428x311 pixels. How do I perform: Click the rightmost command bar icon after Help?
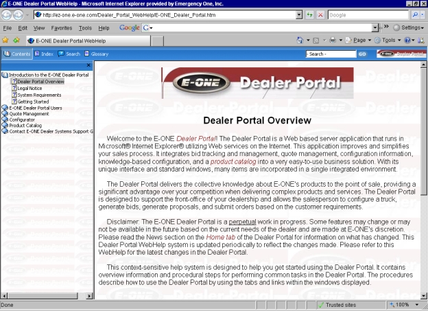point(420,41)
